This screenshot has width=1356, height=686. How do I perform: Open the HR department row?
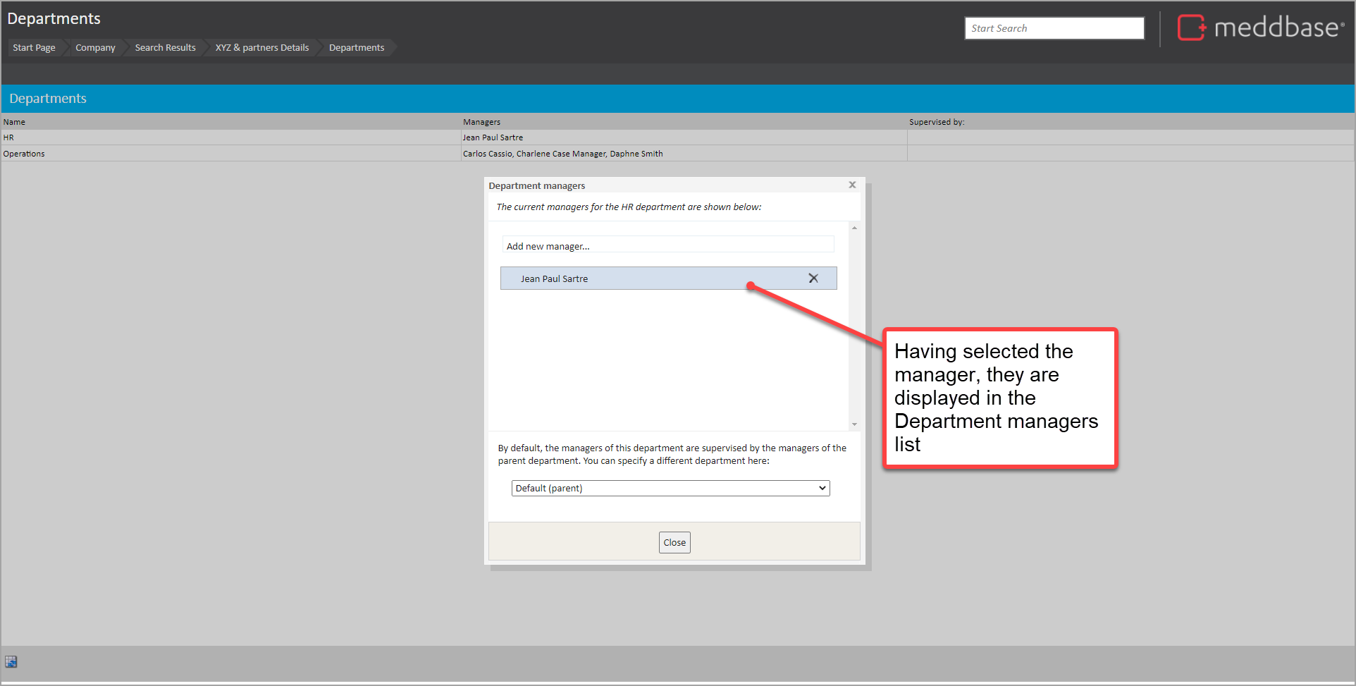[9, 137]
